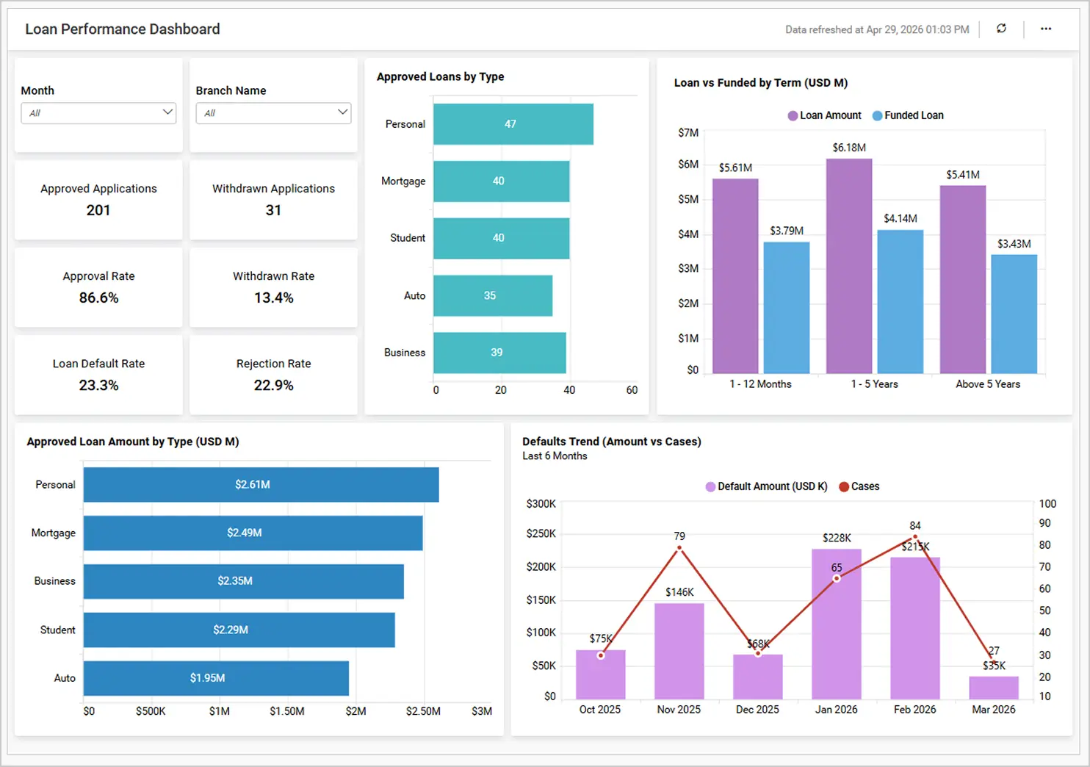Click the $5.61M Loan Amount bar

735,276
